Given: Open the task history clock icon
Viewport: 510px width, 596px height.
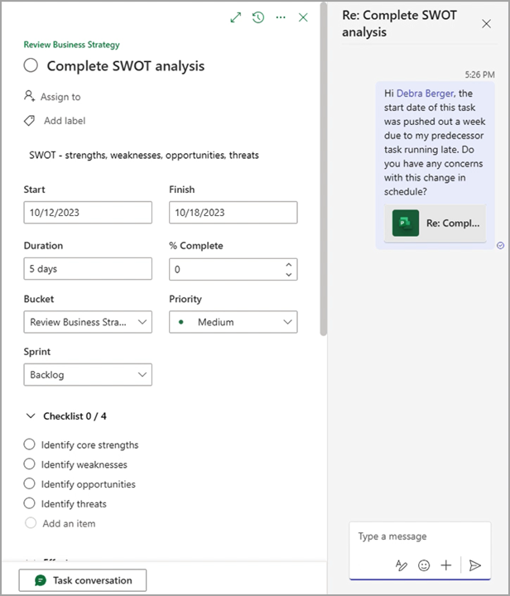Looking at the screenshot, I should 258,17.
